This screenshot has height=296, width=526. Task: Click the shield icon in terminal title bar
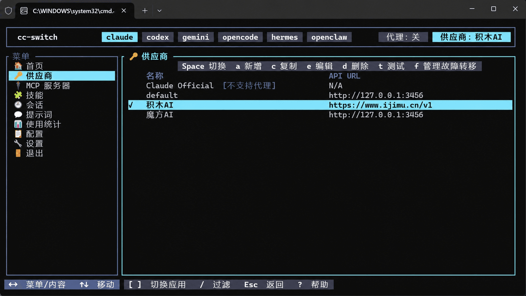coord(8,11)
